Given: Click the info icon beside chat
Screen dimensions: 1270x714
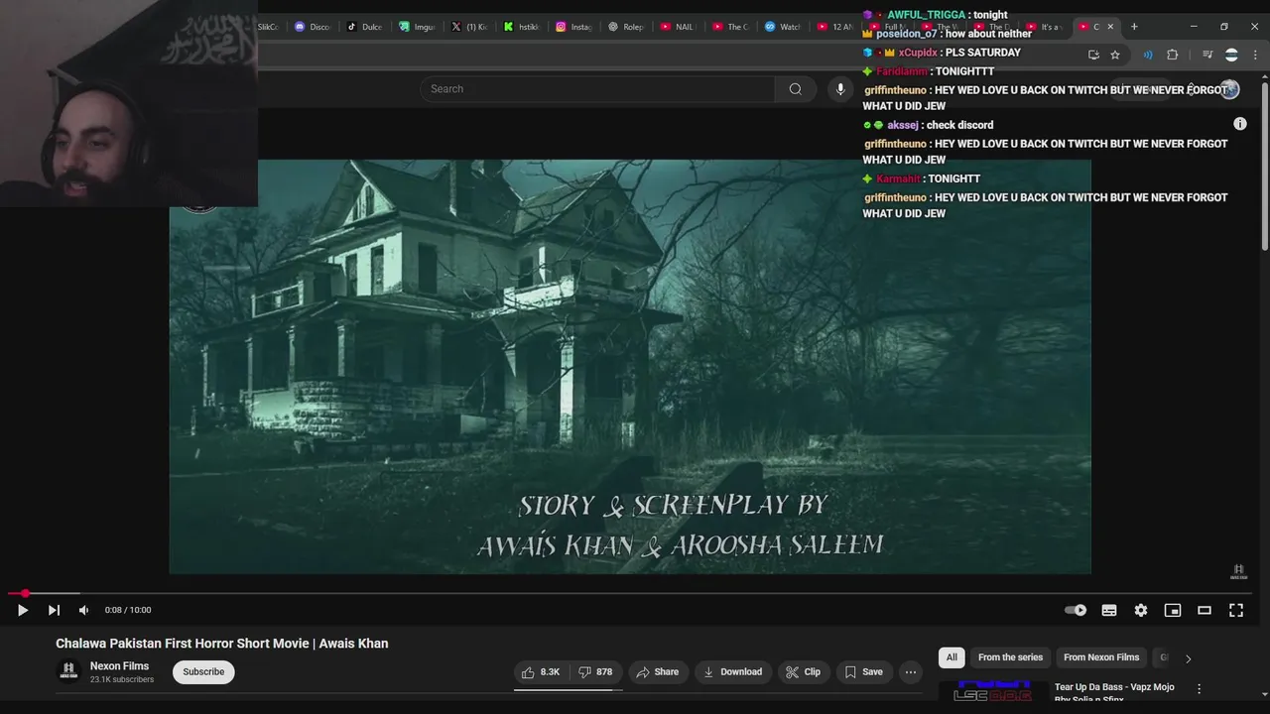Looking at the screenshot, I should 1240,124.
